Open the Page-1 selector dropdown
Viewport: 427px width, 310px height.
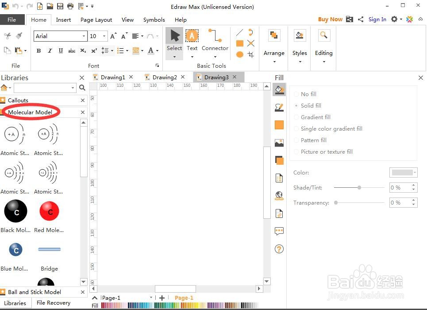(151, 298)
